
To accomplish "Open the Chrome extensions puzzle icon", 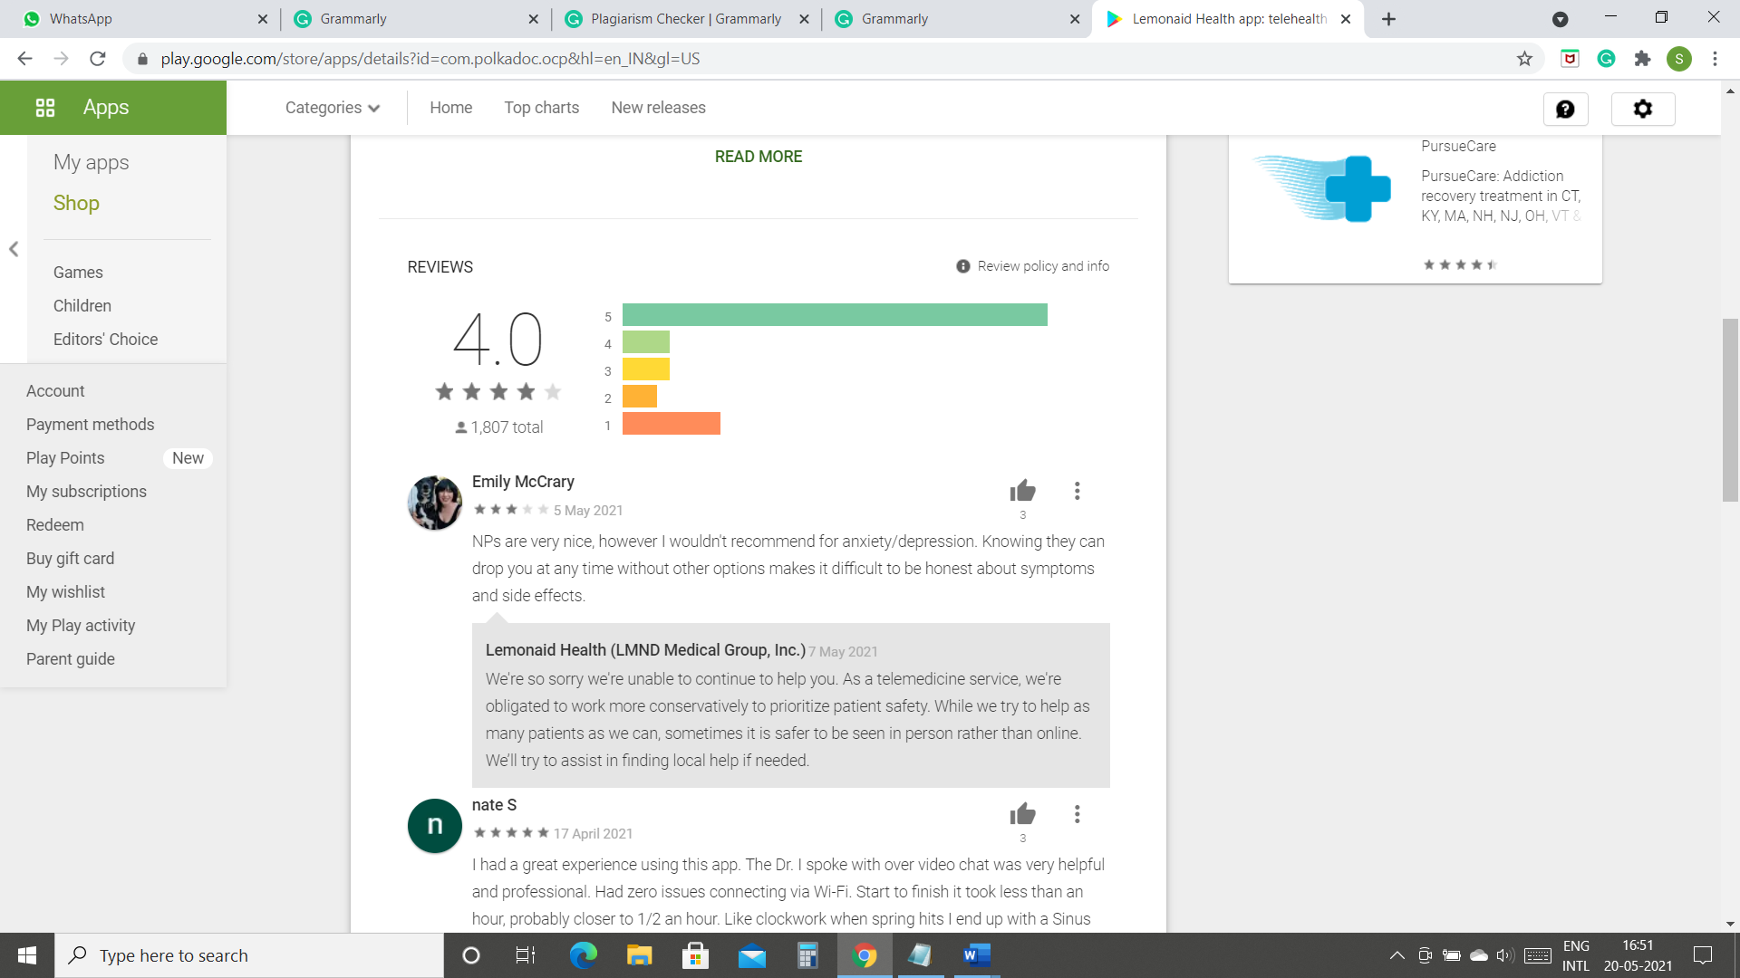I will pyautogui.click(x=1642, y=59).
